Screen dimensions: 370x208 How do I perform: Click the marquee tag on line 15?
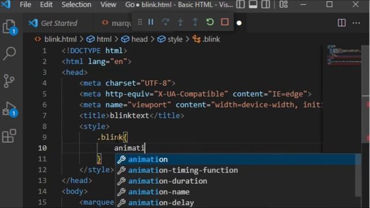pos(97,202)
